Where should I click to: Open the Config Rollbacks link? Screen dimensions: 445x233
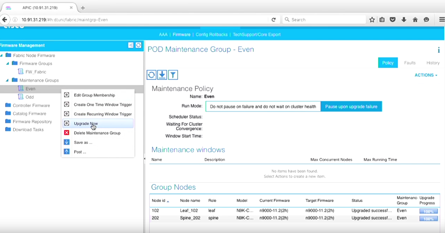point(211,35)
